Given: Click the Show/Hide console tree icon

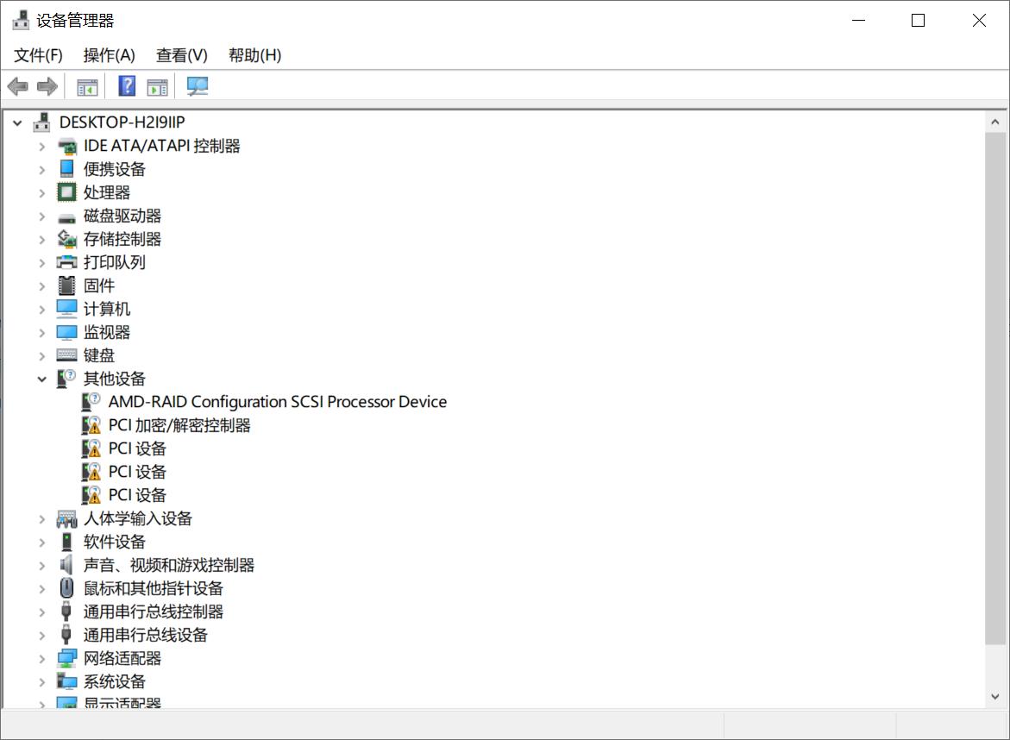Looking at the screenshot, I should coord(85,85).
